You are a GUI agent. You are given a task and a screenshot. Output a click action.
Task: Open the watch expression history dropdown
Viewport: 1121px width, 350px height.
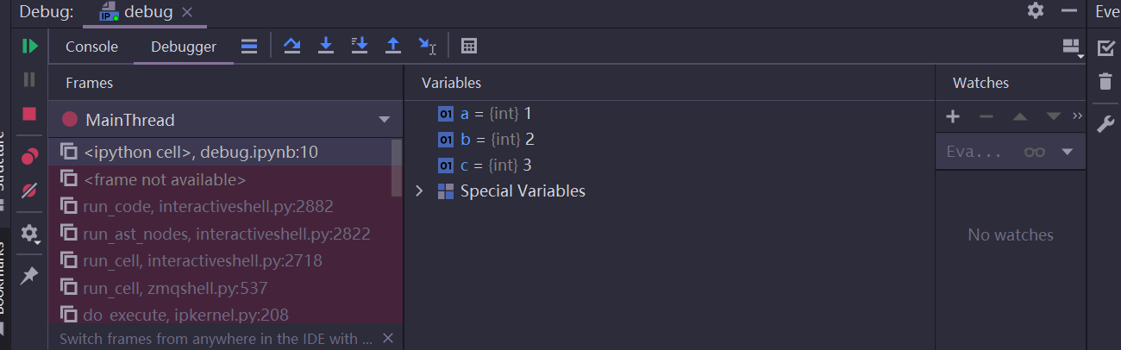1068,152
